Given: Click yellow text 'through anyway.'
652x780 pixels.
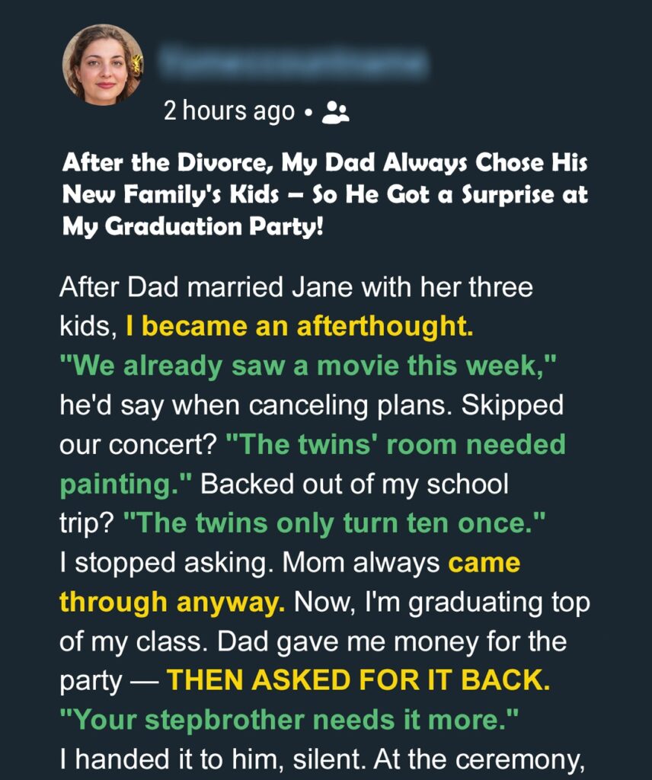Looking at the screenshot, I should click(x=172, y=603).
